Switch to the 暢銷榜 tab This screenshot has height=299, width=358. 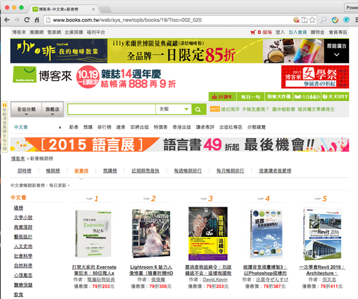tap(53, 171)
